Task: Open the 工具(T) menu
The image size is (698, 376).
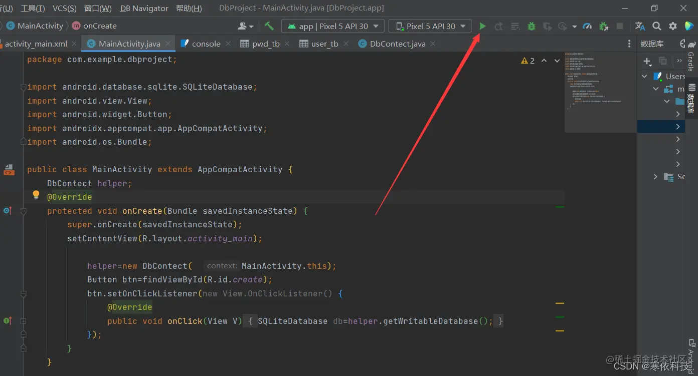Action: pyautogui.click(x=33, y=9)
